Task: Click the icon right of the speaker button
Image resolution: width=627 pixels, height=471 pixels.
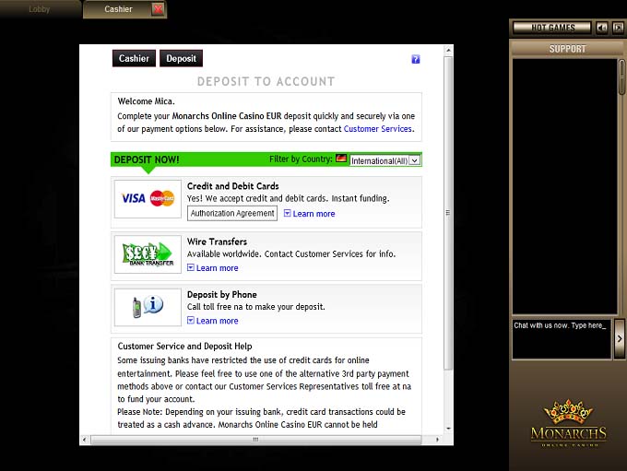Action: (618, 28)
